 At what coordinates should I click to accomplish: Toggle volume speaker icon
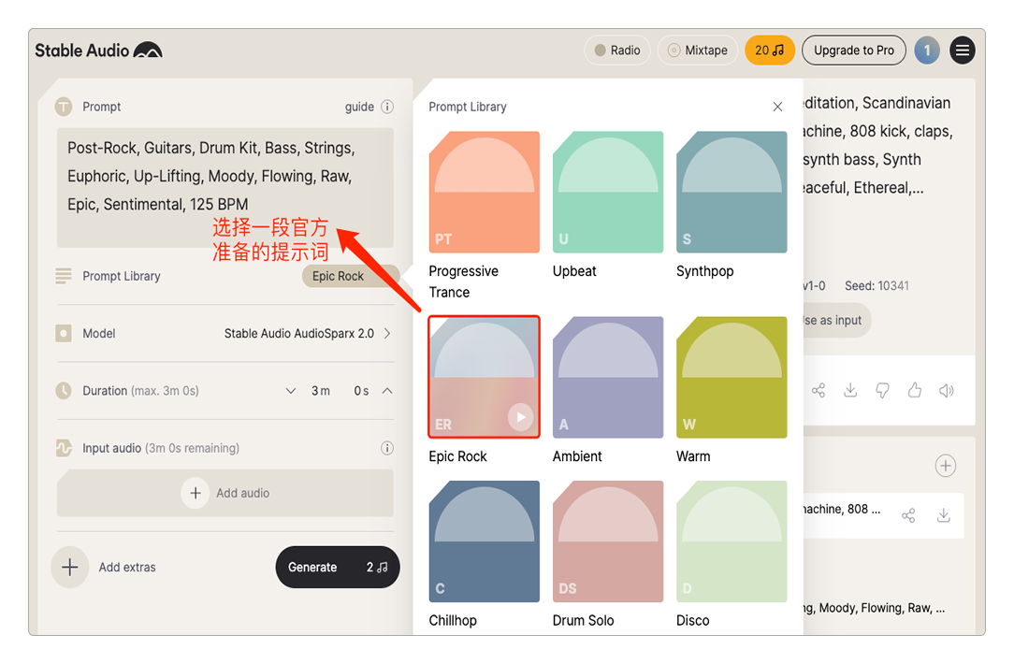pos(946,390)
